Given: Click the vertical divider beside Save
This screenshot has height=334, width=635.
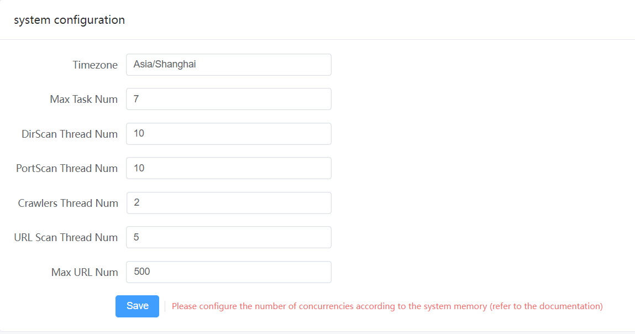Looking at the screenshot, I should click(x=165, y=306).
